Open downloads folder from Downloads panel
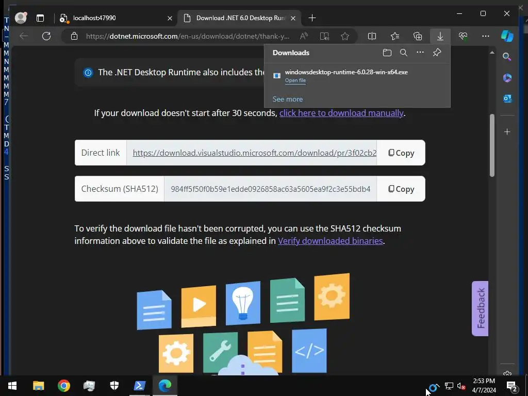528x396 pixels. pos(387,53)
